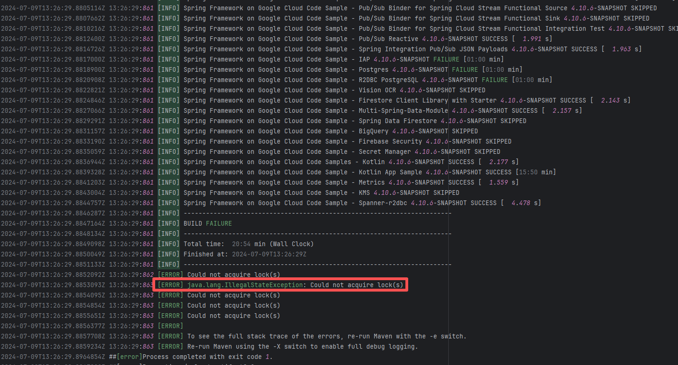
Task: Click the Total time Wall Clock line
Action: click(248, 244)
